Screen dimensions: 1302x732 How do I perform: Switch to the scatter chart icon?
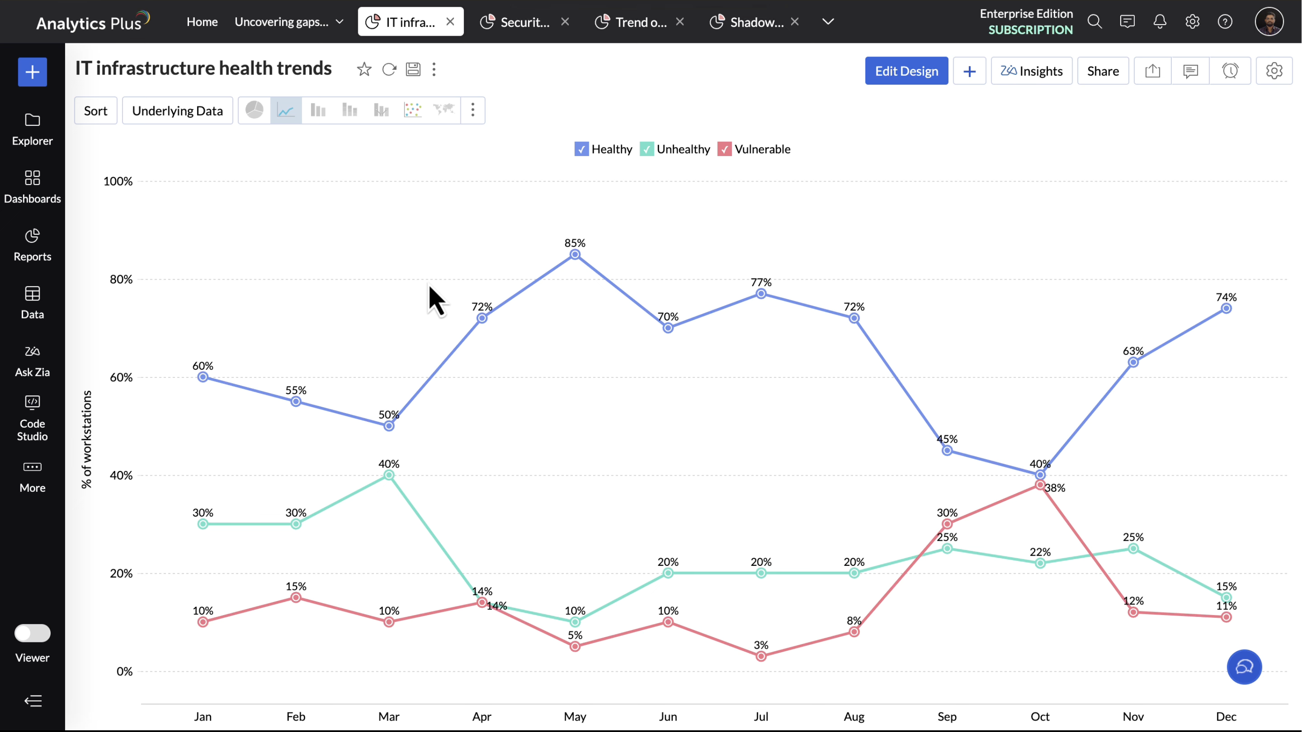tap(412, 110)
